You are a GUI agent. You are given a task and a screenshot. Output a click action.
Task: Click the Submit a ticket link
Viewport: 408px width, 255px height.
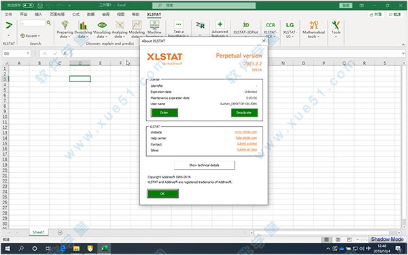pos(247,144)
